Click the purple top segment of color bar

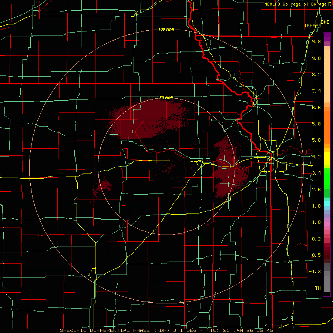coord(327,37)
